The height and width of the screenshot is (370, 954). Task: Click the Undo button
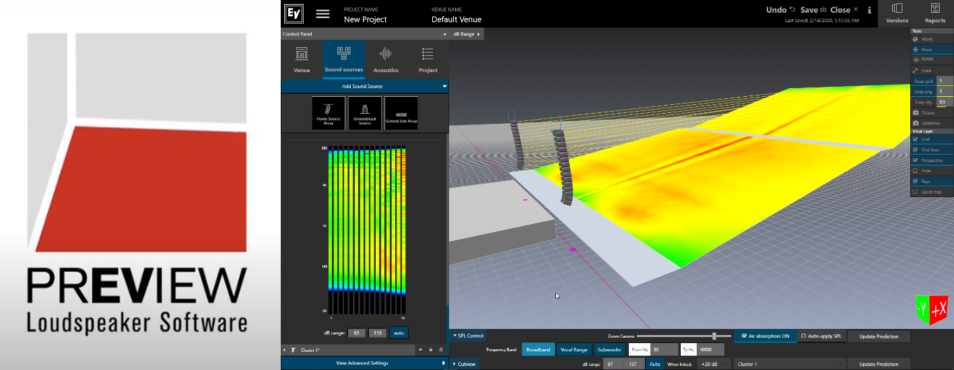781,10
